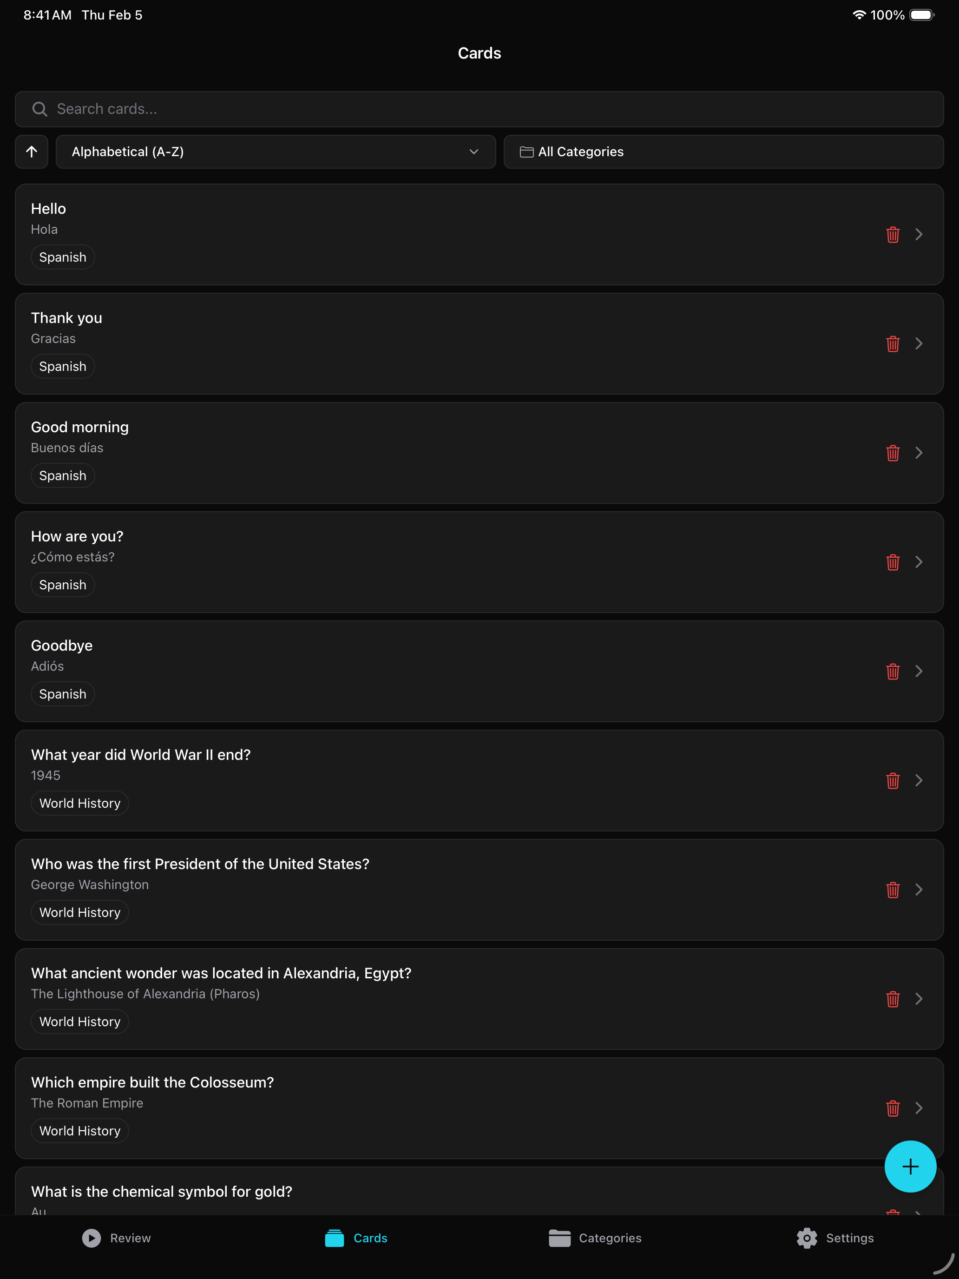Open the Settings tab
Screen dimensions: 959x1279
click(835, 1238)
